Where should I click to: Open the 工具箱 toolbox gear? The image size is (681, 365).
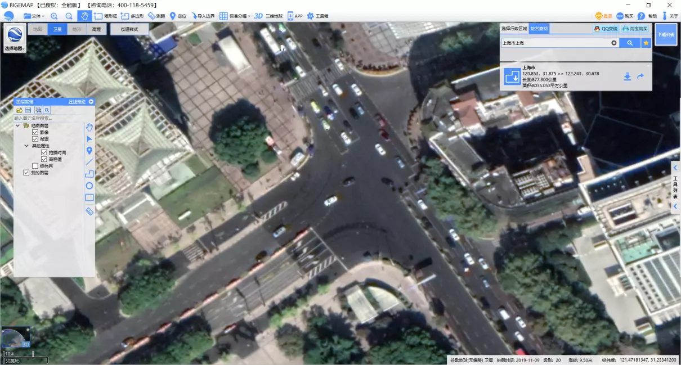[317, 16]
